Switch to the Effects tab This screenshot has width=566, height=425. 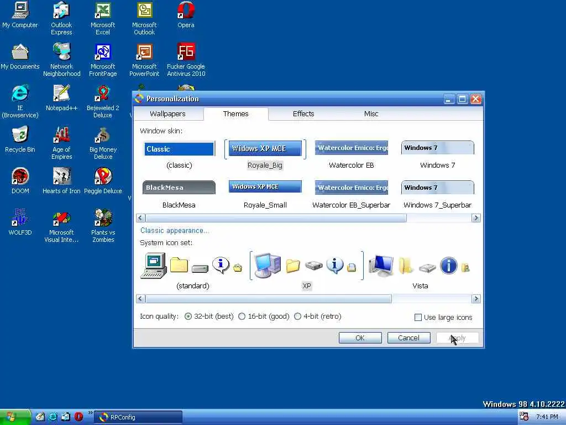303,114
